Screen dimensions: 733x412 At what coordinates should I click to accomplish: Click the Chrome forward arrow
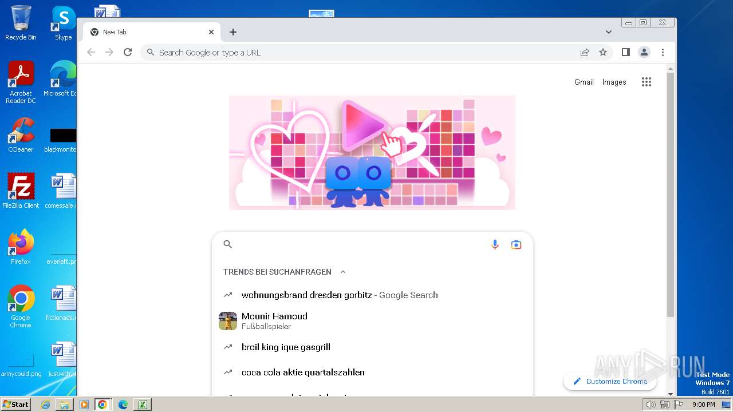[109, 52]
